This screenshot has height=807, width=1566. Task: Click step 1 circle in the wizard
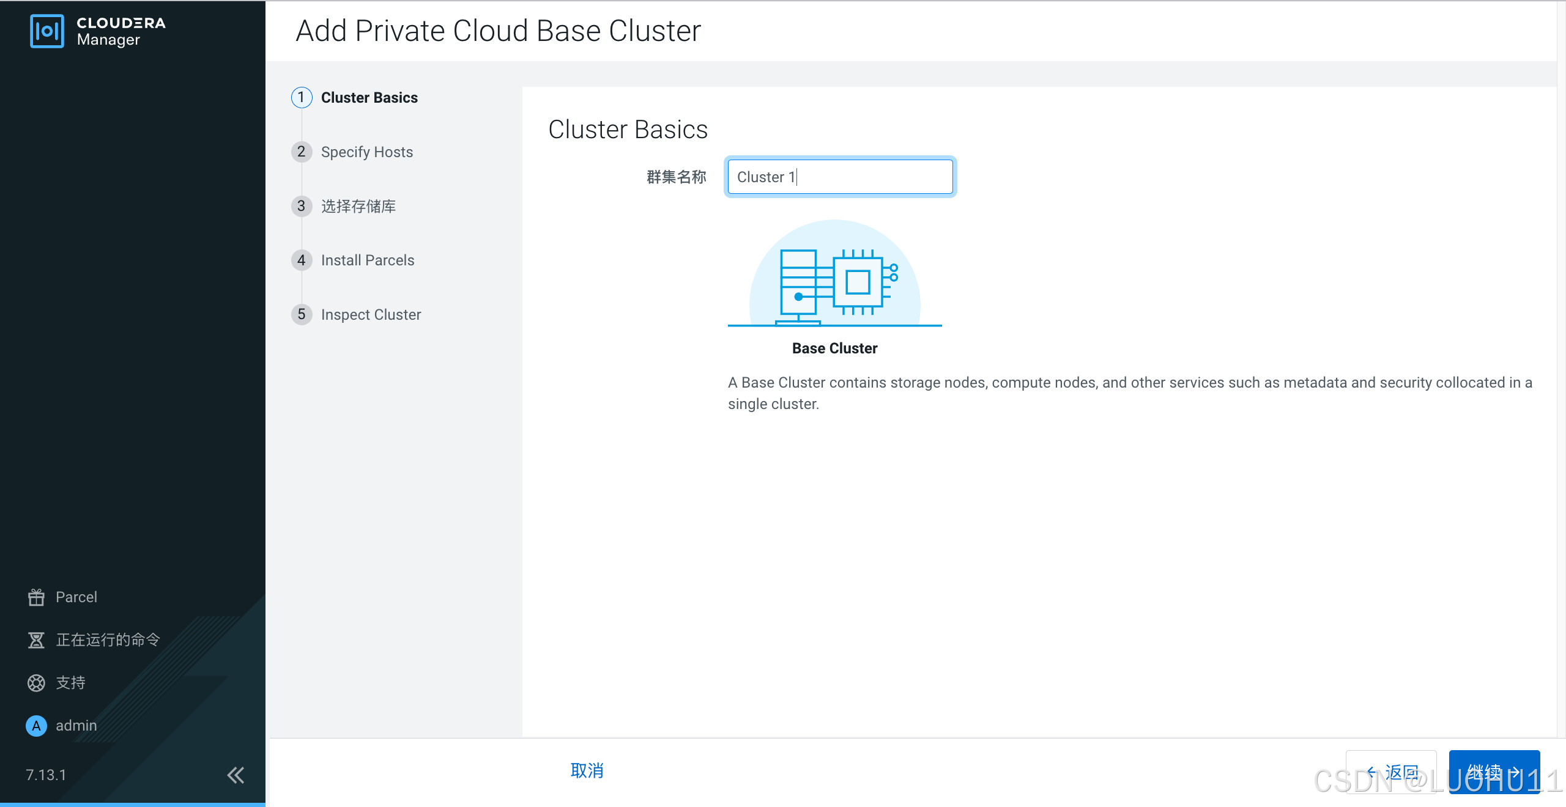(302, 98)
